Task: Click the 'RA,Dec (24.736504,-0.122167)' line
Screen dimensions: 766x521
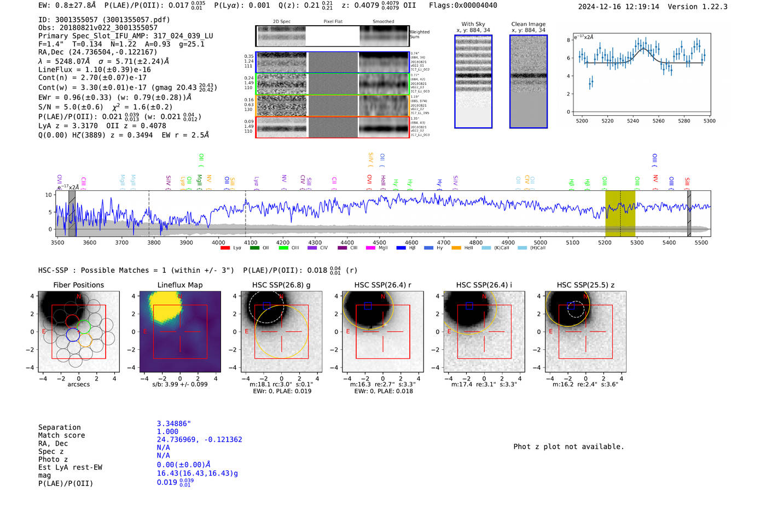Action: 98,52
